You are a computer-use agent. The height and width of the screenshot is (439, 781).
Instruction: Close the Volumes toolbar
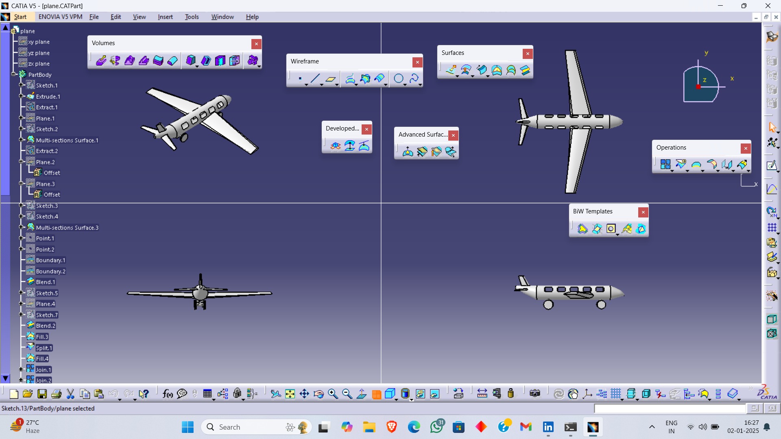coord(256,44)
